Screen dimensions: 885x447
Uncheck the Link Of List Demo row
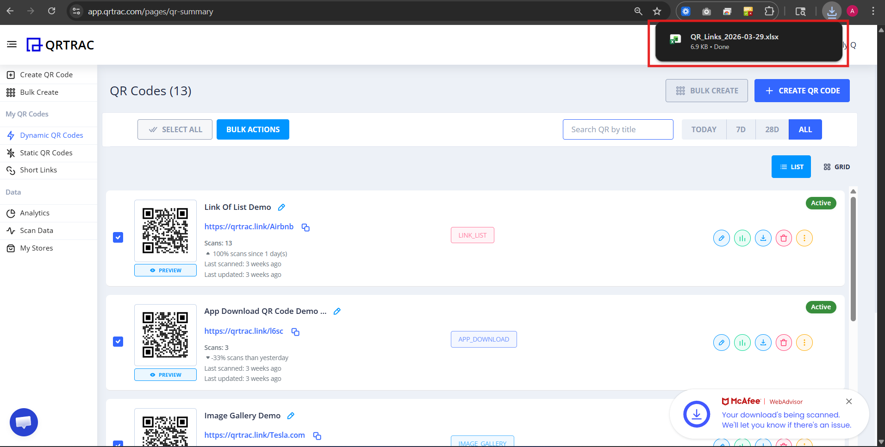pos(118,237)
